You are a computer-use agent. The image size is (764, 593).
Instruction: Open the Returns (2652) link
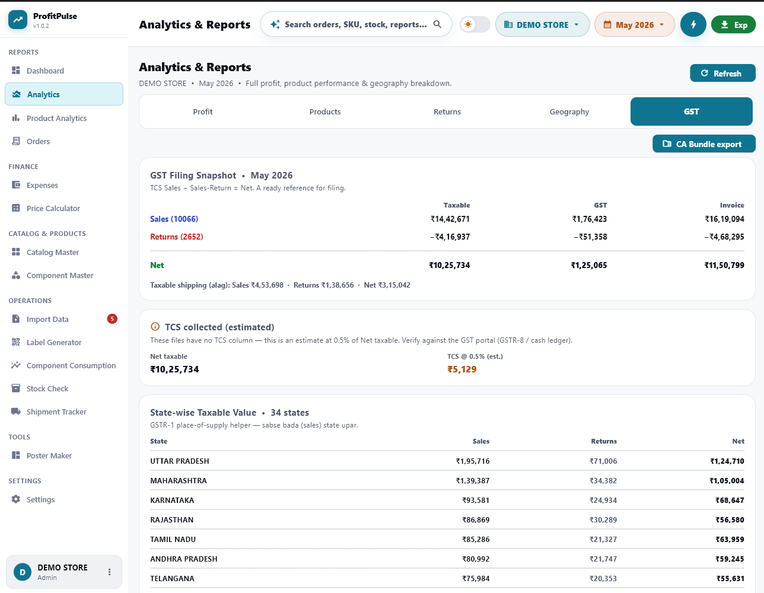coord(177,237)
